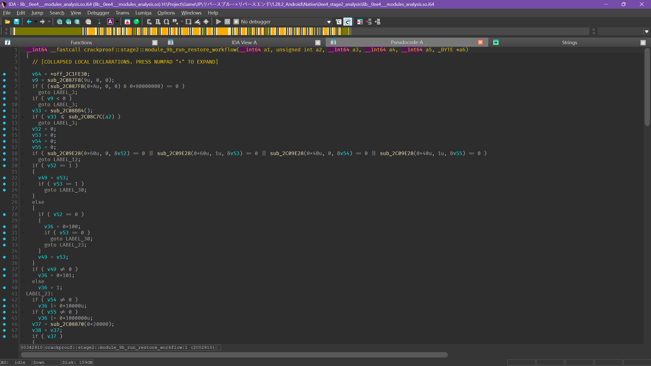Click the diamond-shaped toolbar icon
651x366 pixels.
pyautogui.click(x=206, y=22)
